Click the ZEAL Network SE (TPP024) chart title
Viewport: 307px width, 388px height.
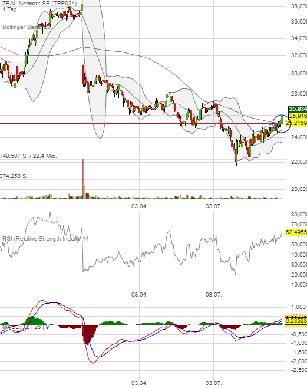[39, 4]
